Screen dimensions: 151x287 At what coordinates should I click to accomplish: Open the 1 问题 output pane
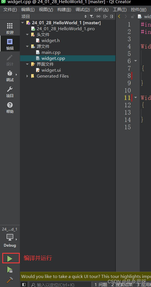coord(101,284)
